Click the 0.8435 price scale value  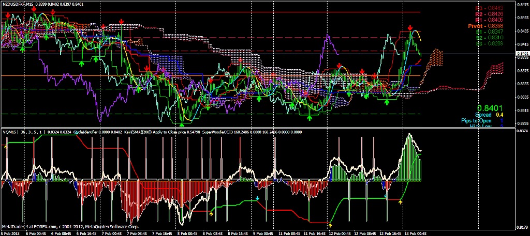point(523,31)
